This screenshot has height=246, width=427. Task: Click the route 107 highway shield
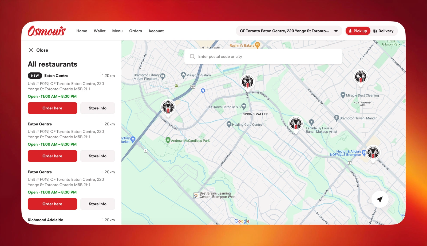coord(193,87)
